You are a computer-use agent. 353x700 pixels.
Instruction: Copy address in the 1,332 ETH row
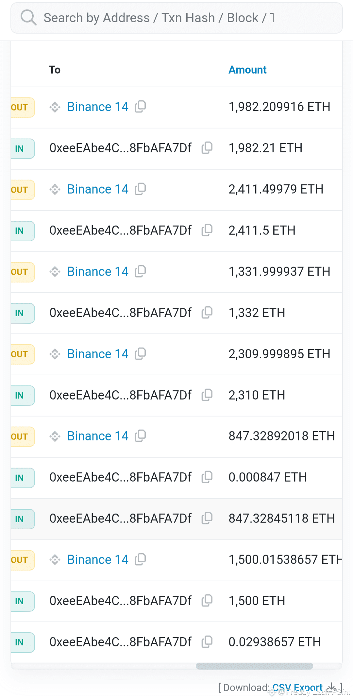(207, 313)
